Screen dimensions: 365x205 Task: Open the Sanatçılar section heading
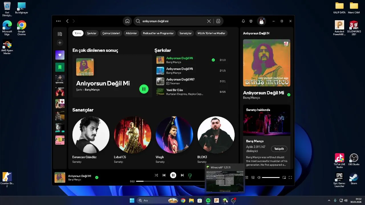[x=83, y=110]
